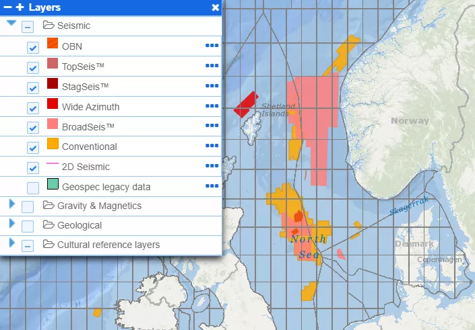Open BroadSeis layer options menu

pos(212,126)
